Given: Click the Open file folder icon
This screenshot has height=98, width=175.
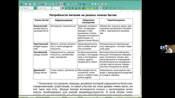Looking at the screenshot, I should 30,4.
